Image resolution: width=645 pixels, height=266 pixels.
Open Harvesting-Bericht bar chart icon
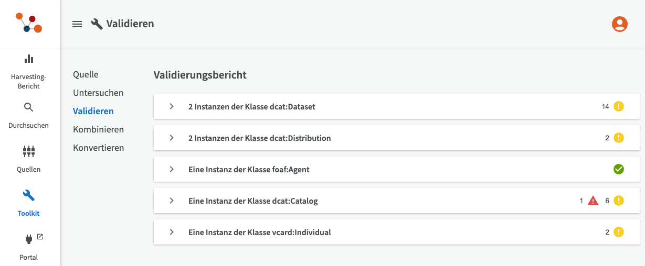pos(29,59)
